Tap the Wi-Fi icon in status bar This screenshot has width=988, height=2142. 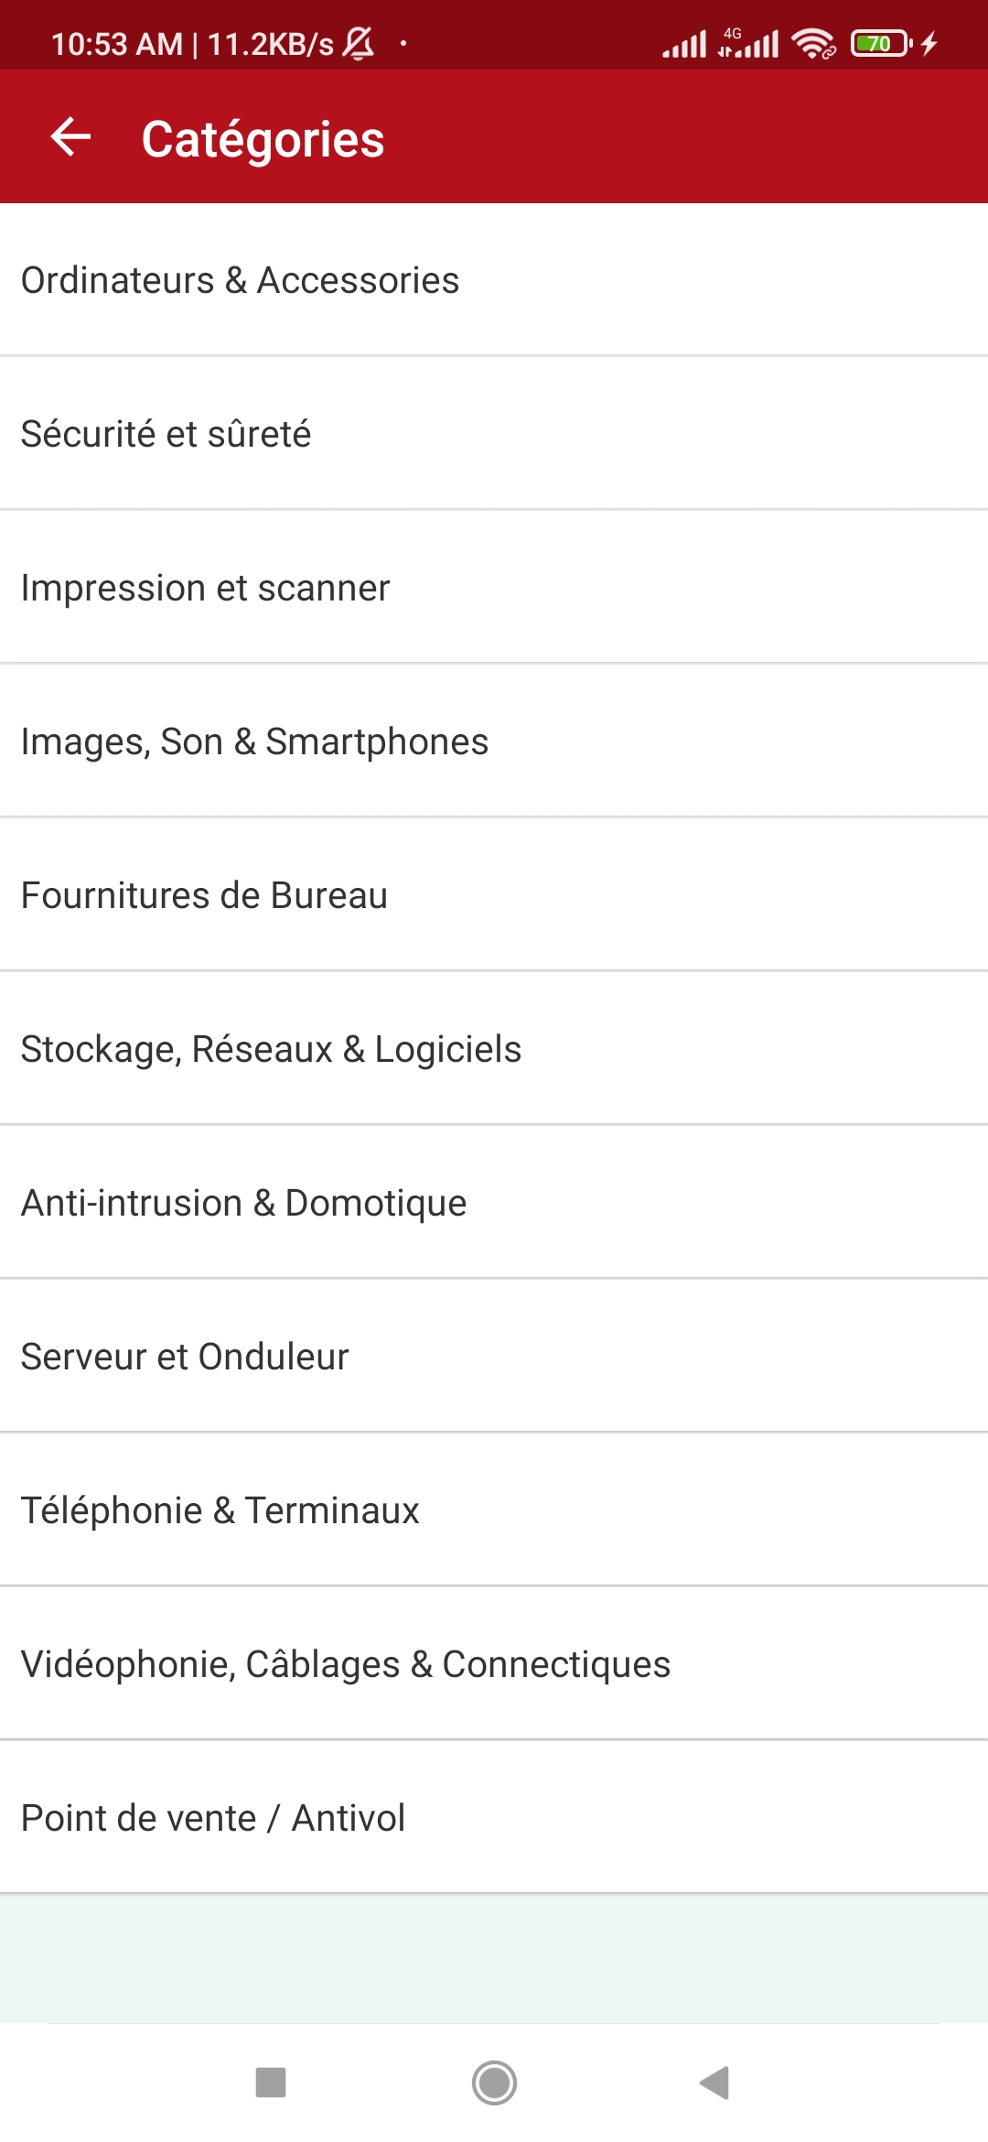[812, 43]
